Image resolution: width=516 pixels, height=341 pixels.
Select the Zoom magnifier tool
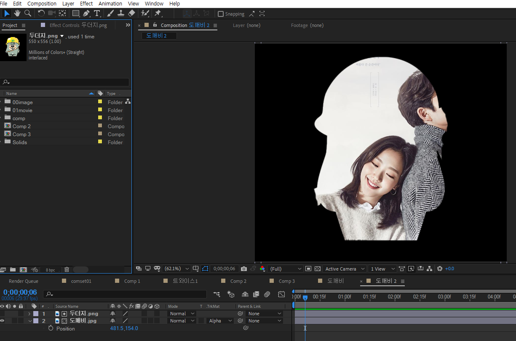[28, 13]
